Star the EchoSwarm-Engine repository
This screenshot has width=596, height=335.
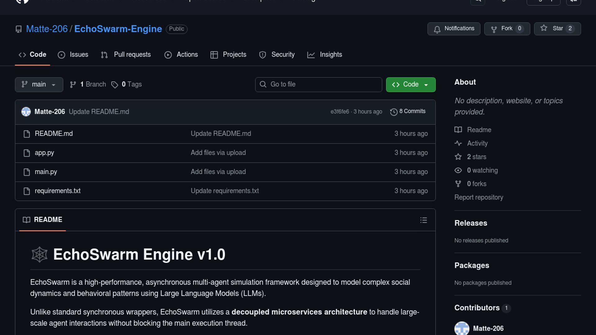(x=557, y=29)
